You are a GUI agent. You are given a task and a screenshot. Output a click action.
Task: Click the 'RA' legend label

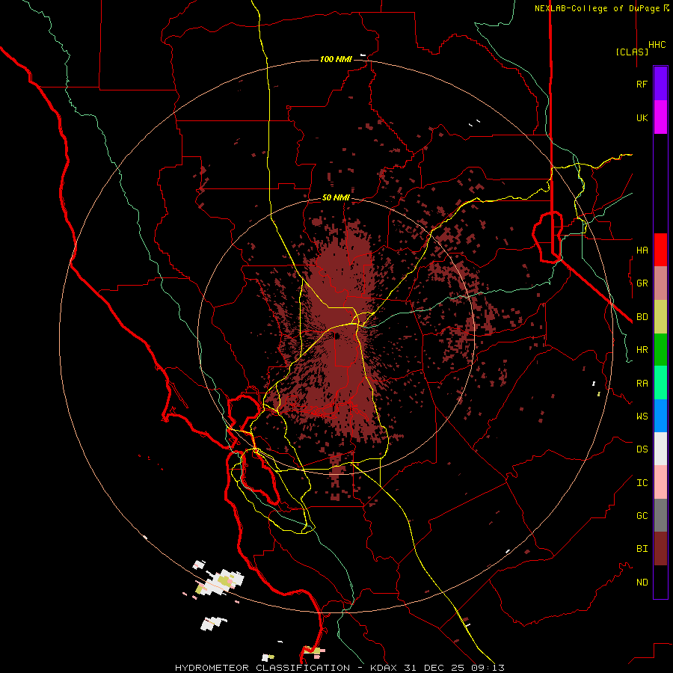click(642, 384)
